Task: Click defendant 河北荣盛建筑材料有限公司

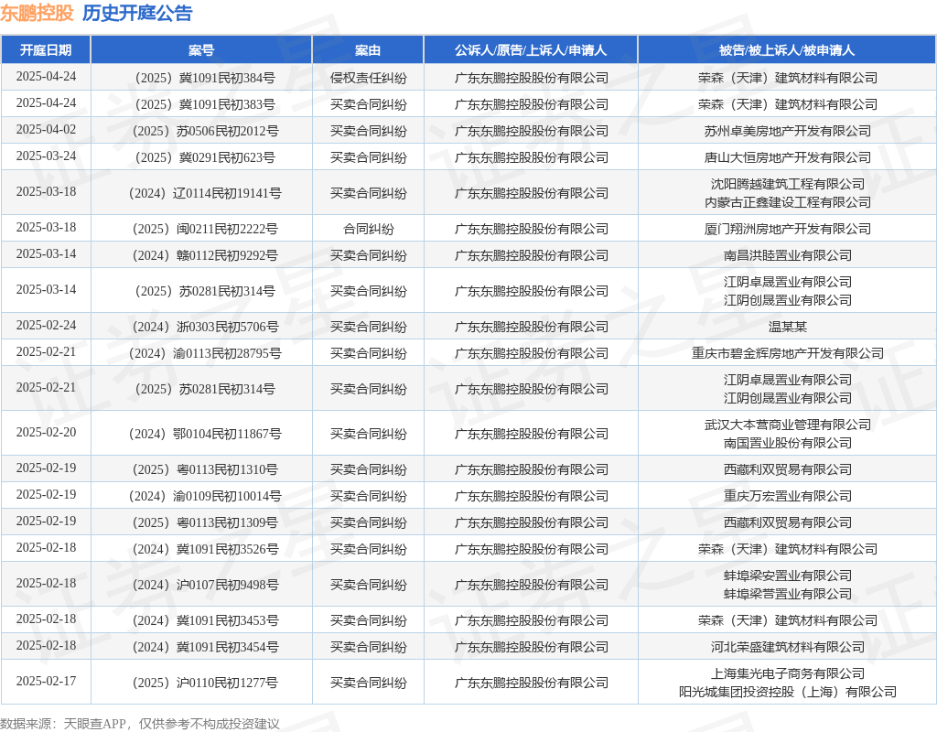Action: click(787, 647)
